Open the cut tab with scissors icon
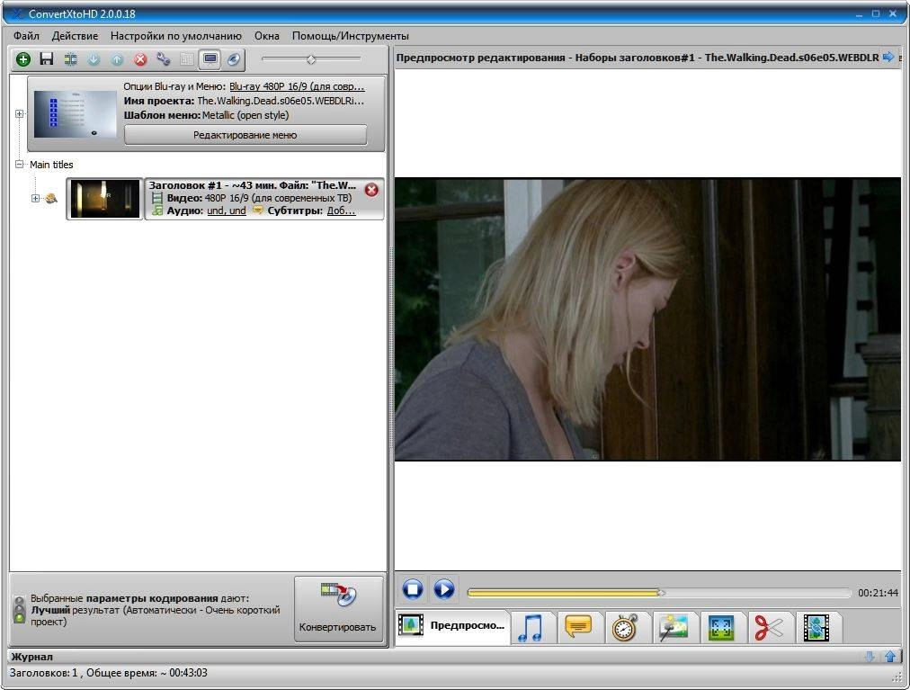Screen dimensions: 910x690 point(769,628)
